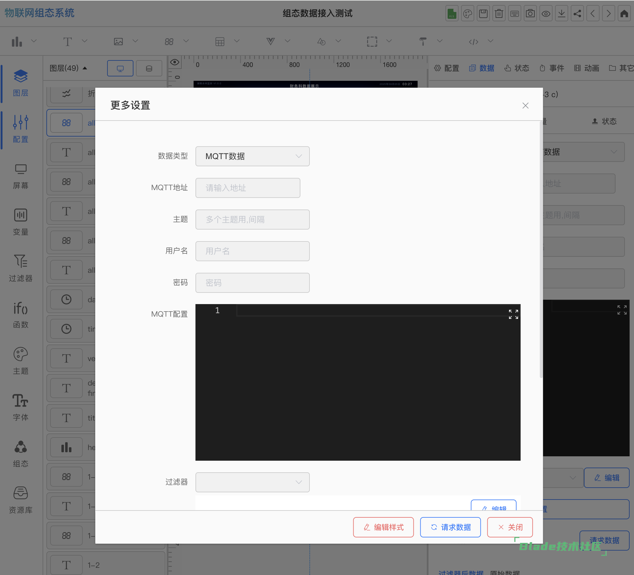Switch to the 其它 tab in right panel
The height and width of the screenshot is (575, 634).
pos(621,68)
